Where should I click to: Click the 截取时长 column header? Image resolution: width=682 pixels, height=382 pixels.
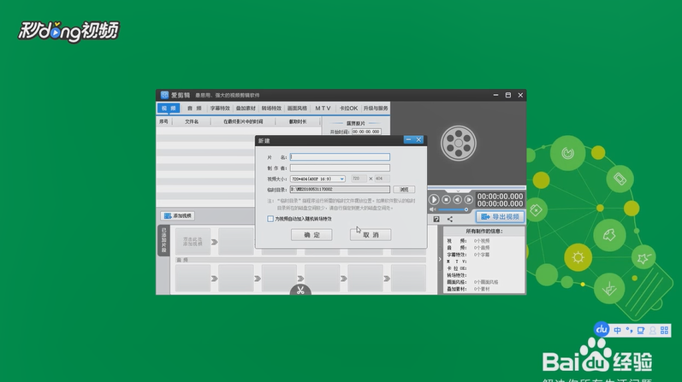298,121
